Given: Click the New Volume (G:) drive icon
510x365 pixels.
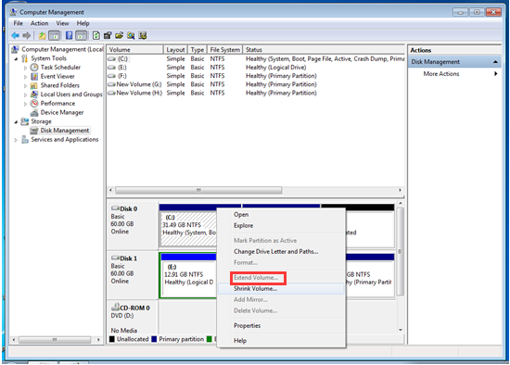Looking at the screenshot, I should (112, 84).
